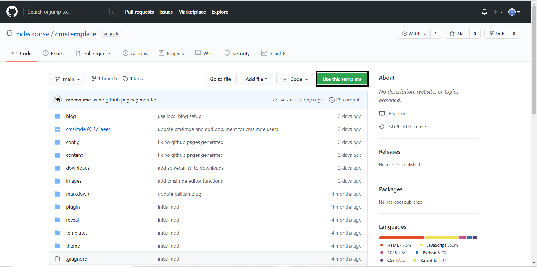
Task: Switch to the Security tab
Action: [x=237, y=54]
